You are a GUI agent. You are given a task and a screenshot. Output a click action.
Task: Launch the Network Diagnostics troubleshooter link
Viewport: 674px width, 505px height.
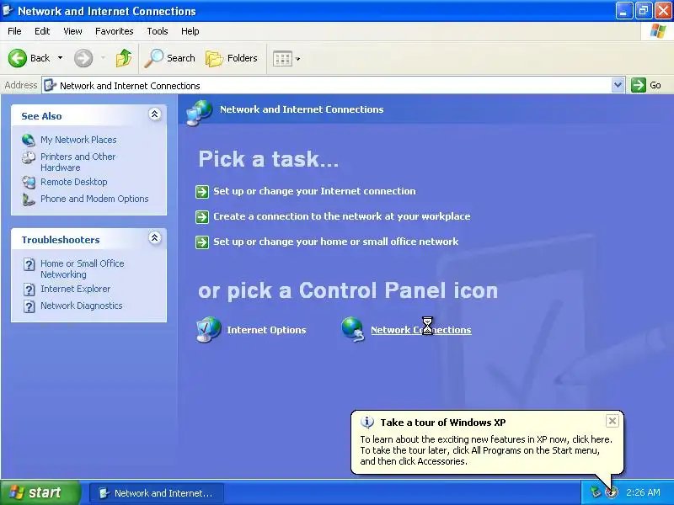[82, 306]
